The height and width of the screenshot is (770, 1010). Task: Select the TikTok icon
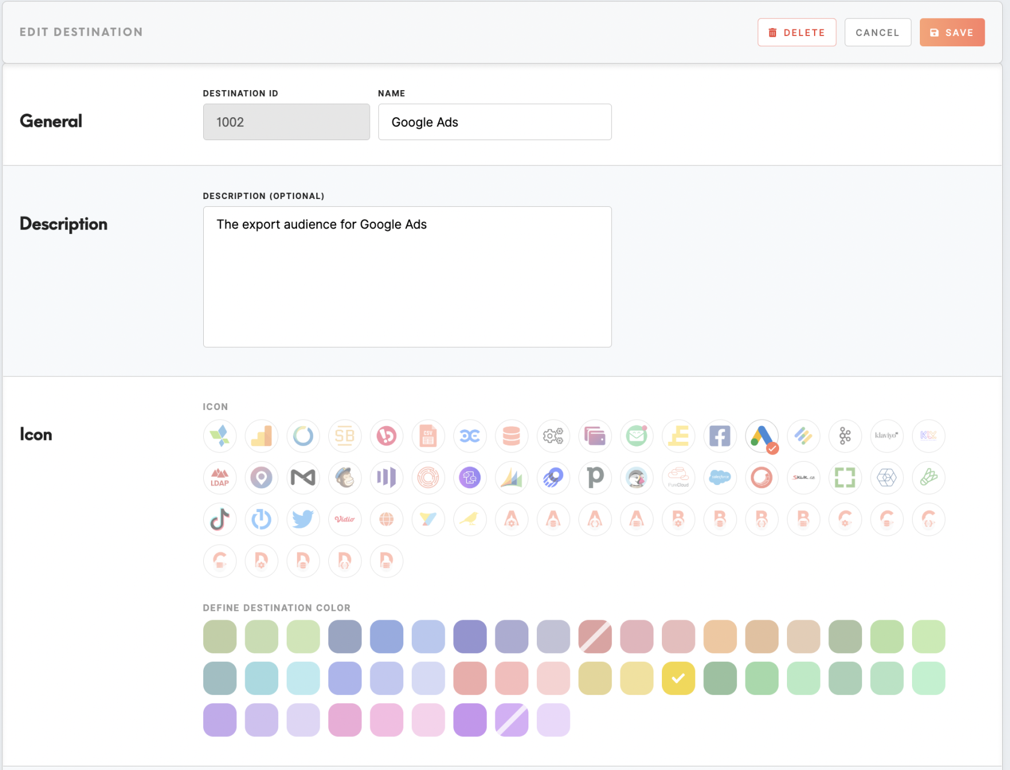pos(220,519)
